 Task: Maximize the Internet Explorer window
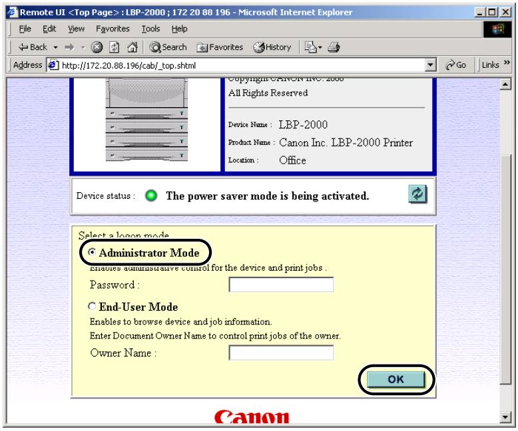tap(492, 13)
